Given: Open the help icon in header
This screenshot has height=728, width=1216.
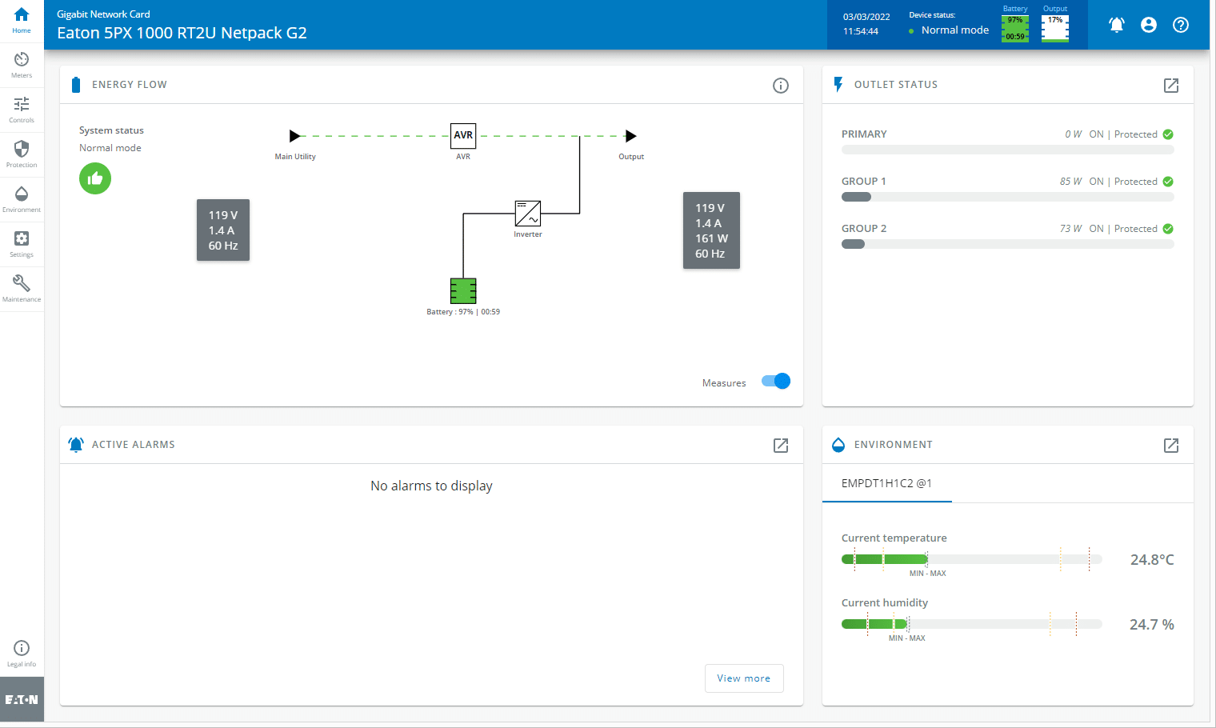Looking at the screenshot, I should pos(1181,25).
